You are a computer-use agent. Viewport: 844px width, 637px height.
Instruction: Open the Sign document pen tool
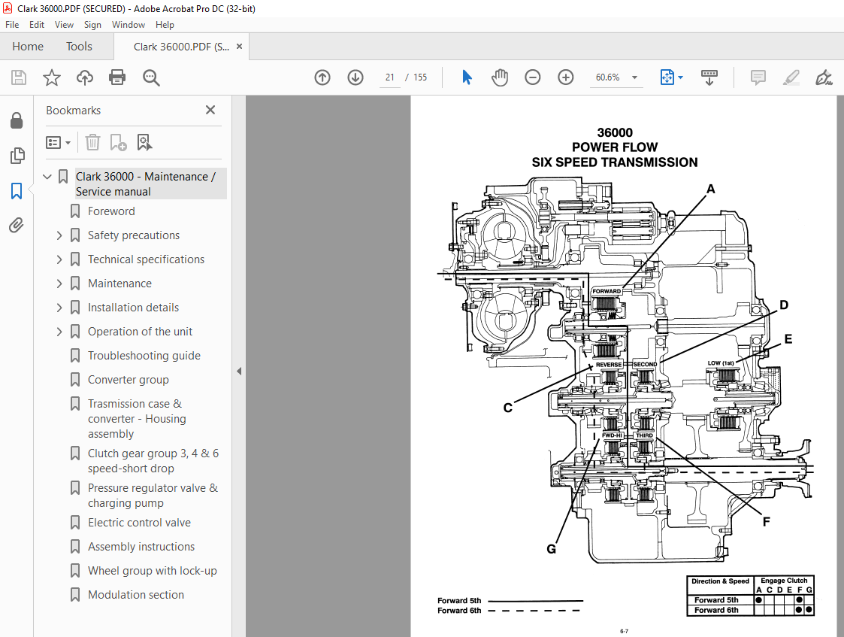(824, 77)
